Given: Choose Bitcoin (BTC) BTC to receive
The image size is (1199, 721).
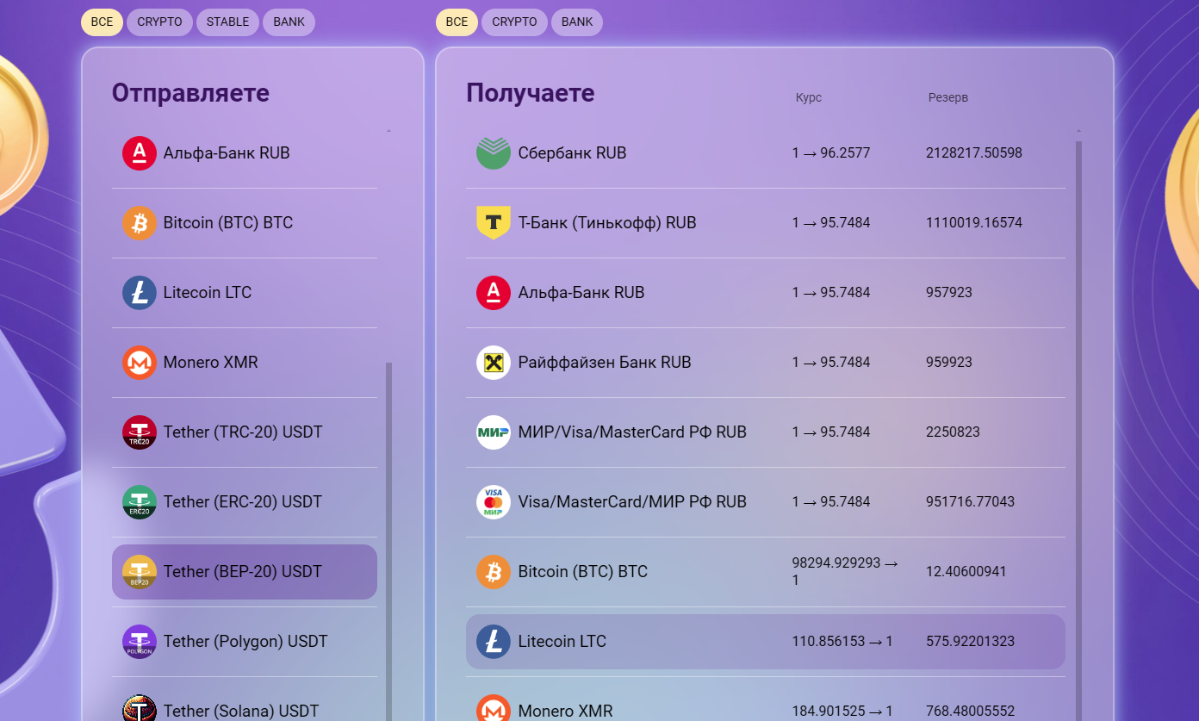Looking at the screenshot, I should pyautogui.click(x=766, y=572).
